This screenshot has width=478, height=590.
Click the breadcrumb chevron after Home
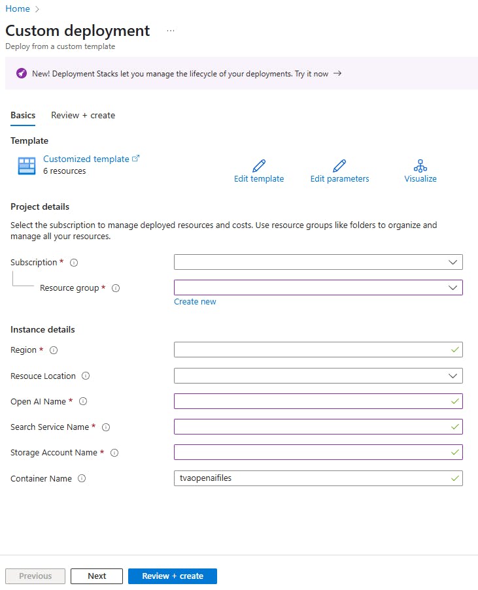click(x=37, y=9)
